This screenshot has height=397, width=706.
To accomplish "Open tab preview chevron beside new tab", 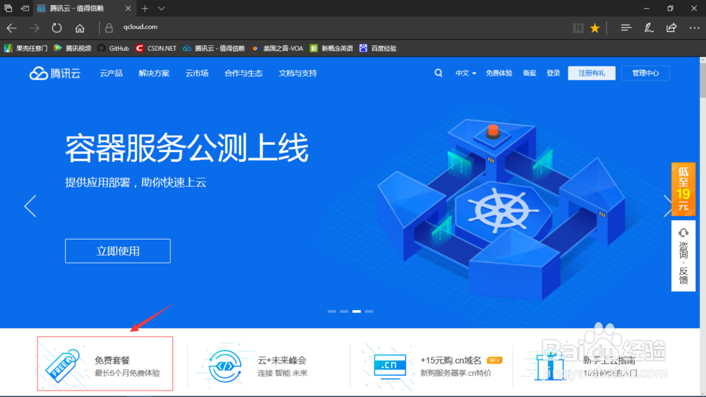I will point(162,8).
